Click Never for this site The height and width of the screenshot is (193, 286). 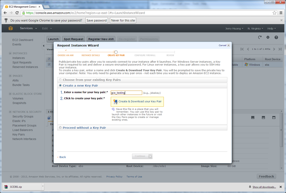click(x=123, y=20)
